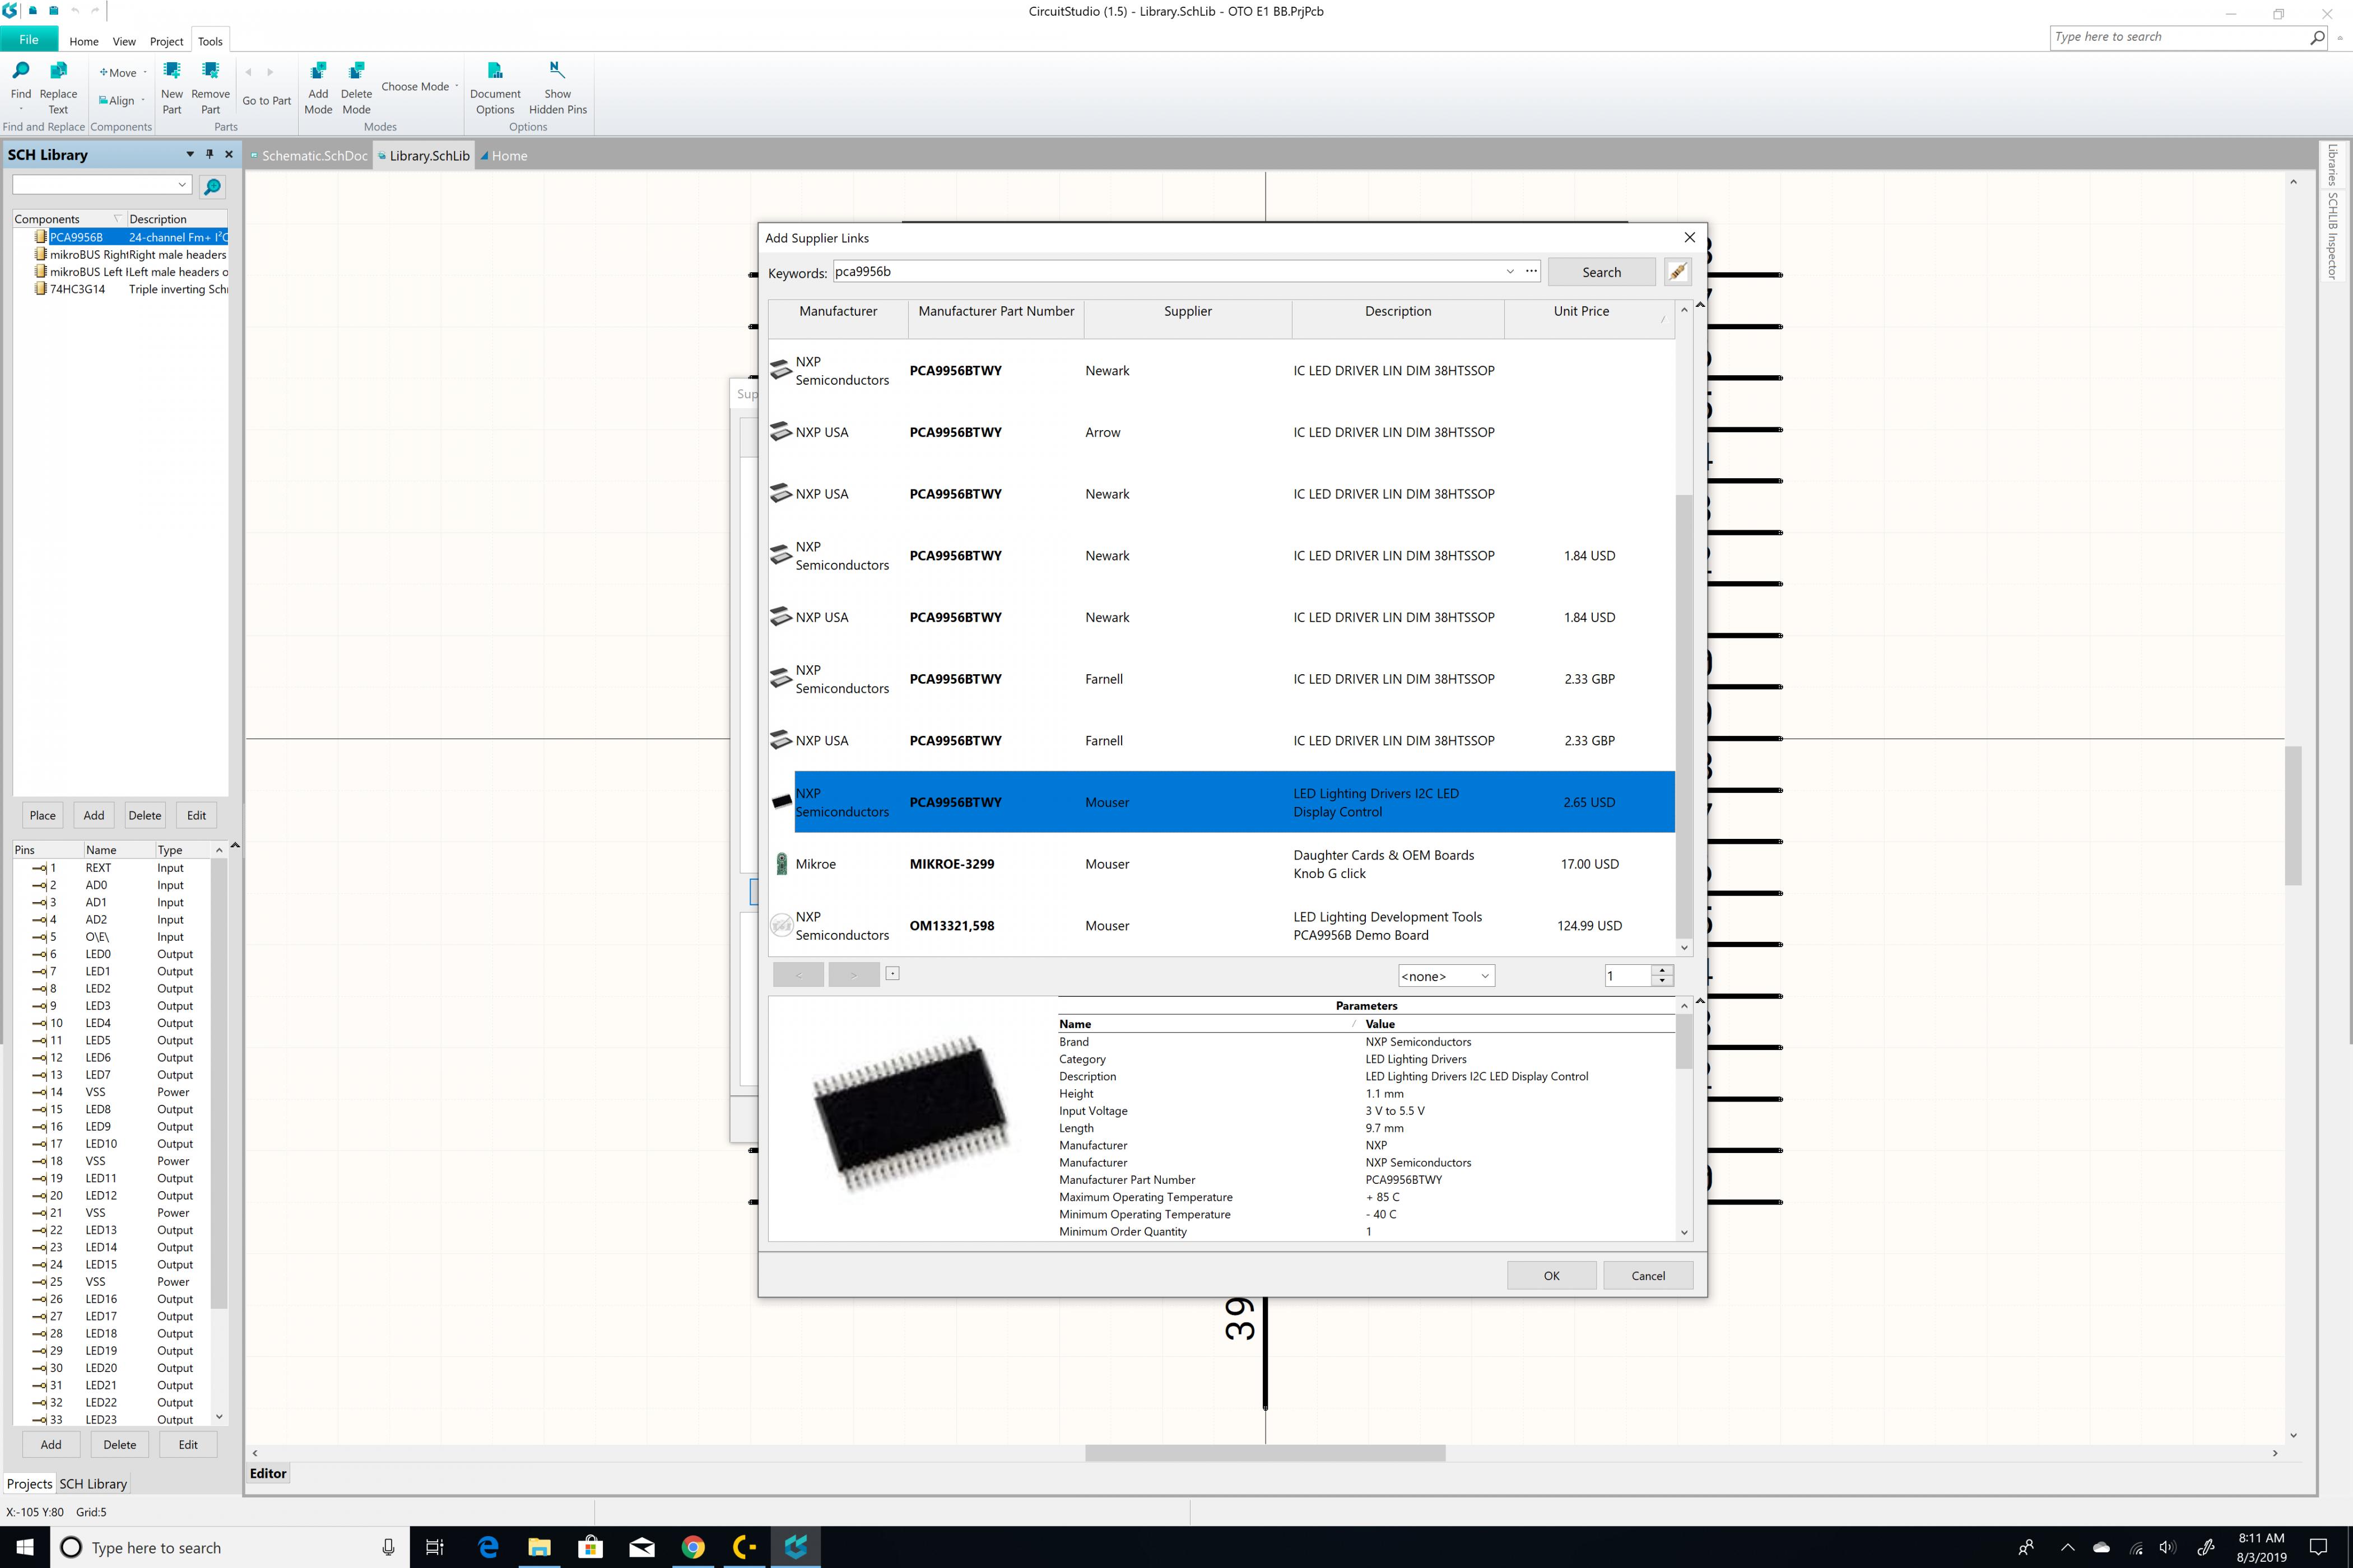This screenshot has width=2353, height=1568.
Task: Close the SCH Library panel
Action: (x=229, y=154)
